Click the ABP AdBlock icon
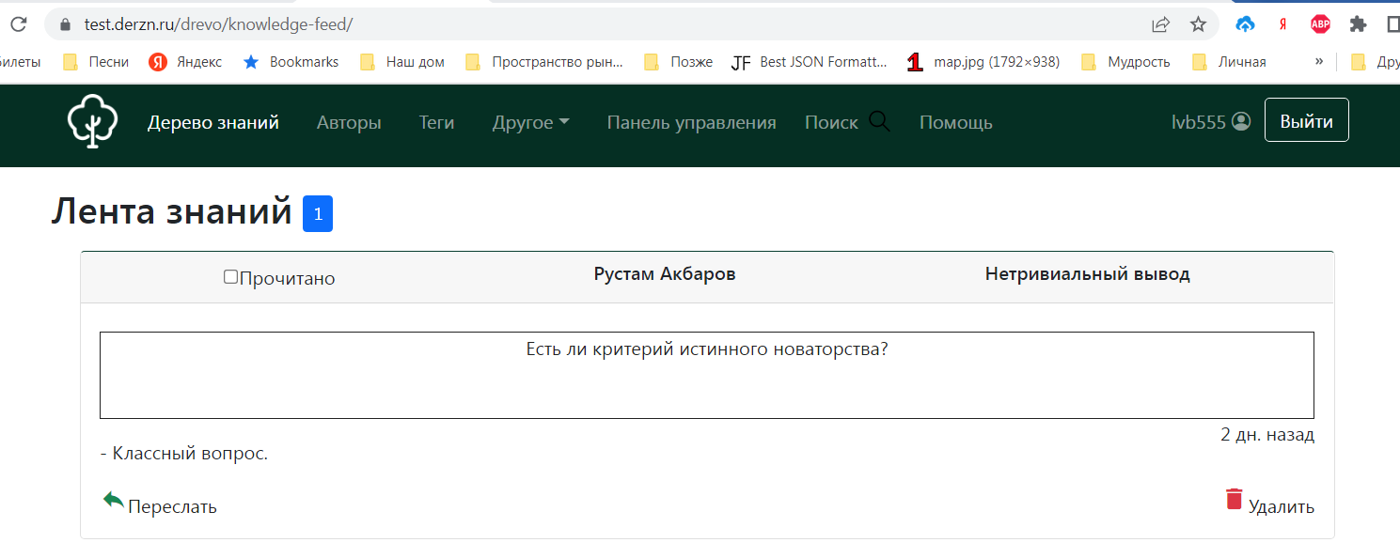Image resolution: width=1400 pixels, height=558 pixels. (x=1319, y=23)
